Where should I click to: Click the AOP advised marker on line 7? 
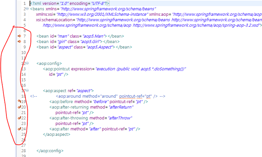(x=19, y=36)
